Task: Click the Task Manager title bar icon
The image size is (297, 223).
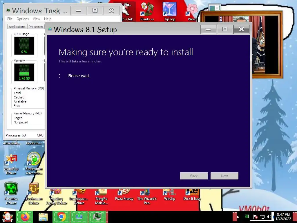Action: [x=8, y=10]
